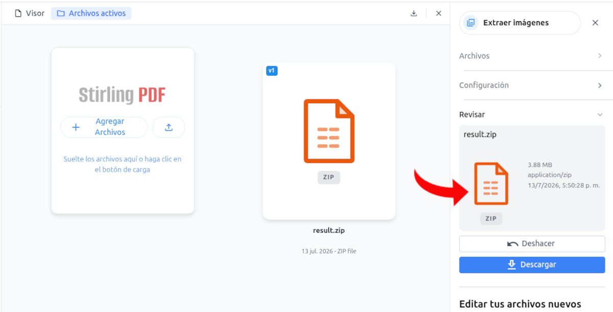
Task: Switch to the Visor tab
Action: pos(30,13)
